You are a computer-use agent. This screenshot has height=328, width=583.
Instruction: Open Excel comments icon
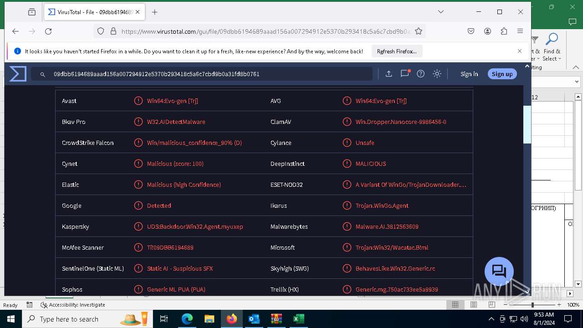(x=573, y=21)
